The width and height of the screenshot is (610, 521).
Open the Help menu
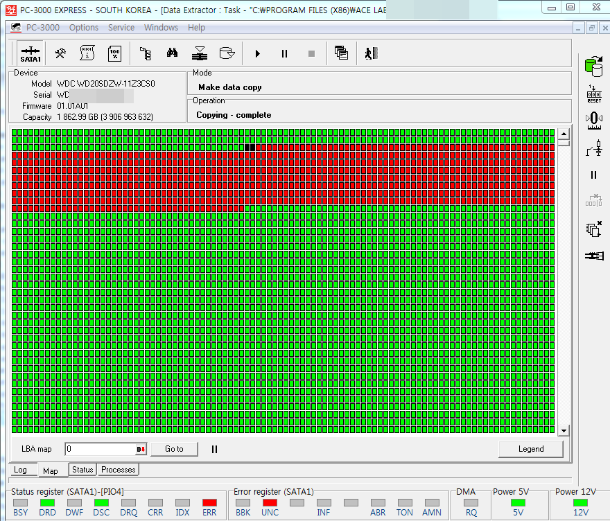(196, 28)
